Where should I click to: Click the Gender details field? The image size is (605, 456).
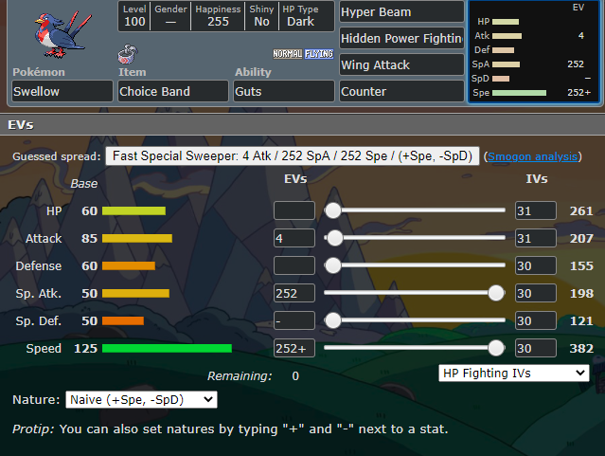[x=170, y=16]
